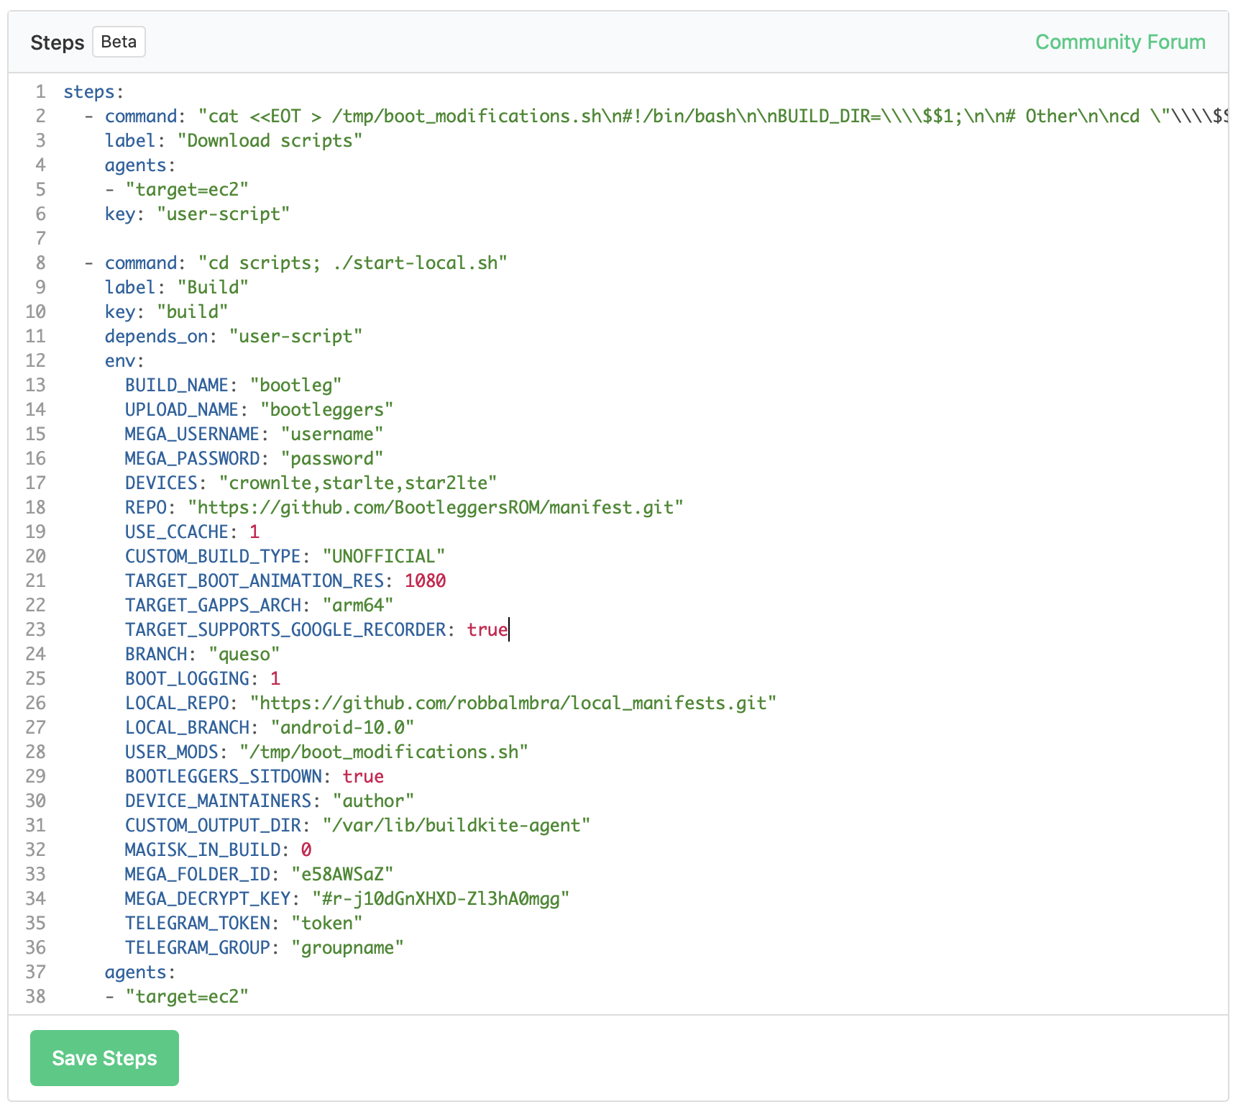Click the TARGET_BOOT_ANIMATION_RES value 1080

pos(426,581)
